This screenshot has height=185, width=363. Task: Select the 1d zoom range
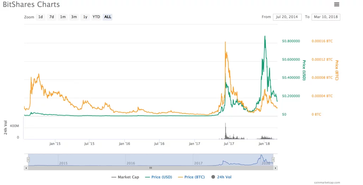pos(40,17)
